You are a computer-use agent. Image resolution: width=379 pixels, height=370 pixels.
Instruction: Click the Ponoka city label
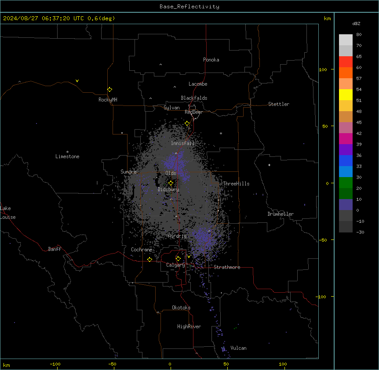[211, 60]
